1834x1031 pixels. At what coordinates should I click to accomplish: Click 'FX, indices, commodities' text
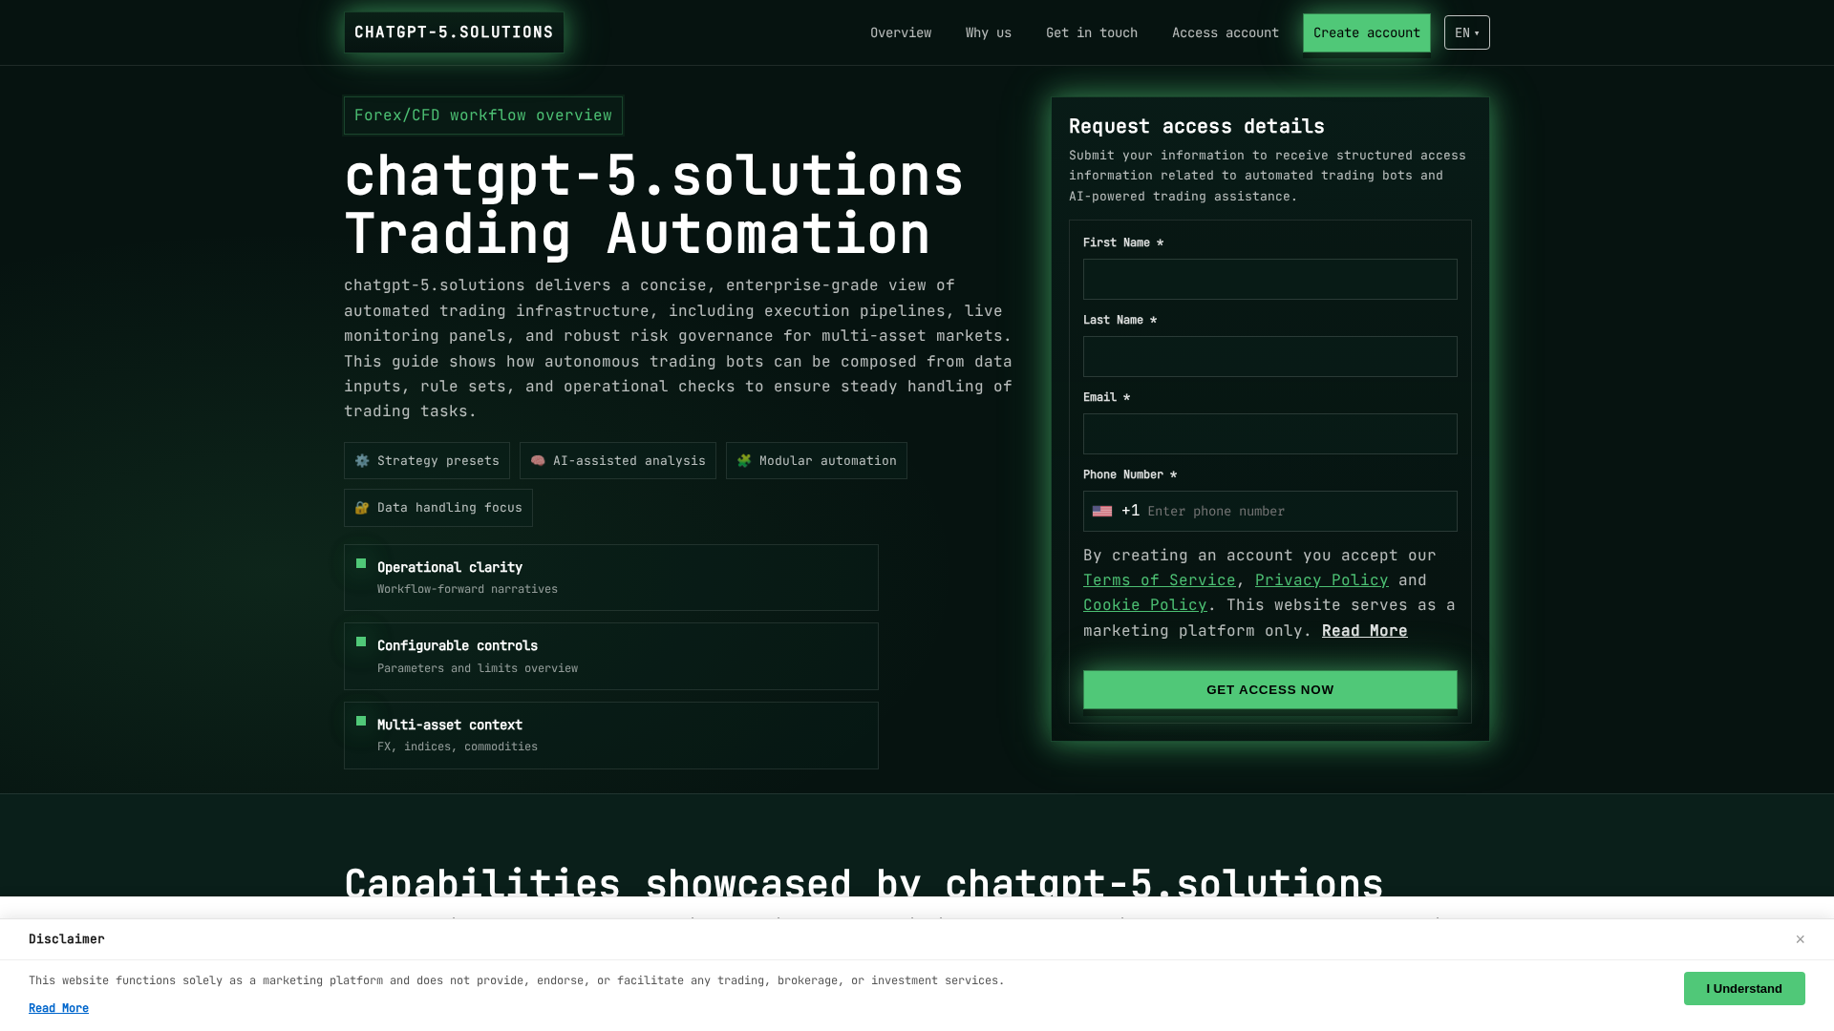coord(458,747)
